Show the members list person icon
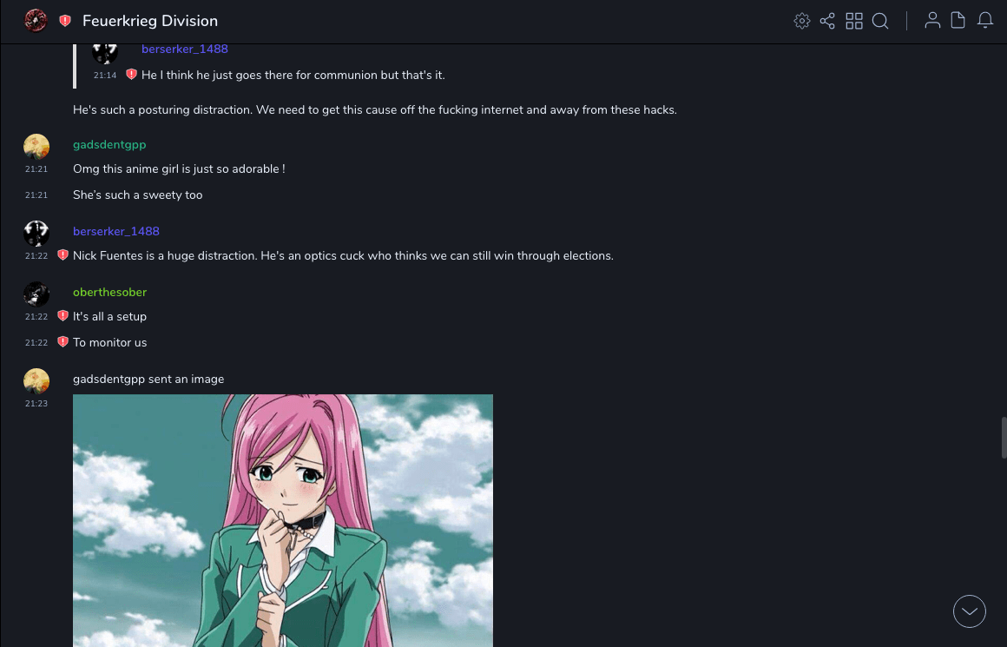This screenshot has height=647, width=1007. [x=932, y=21]
